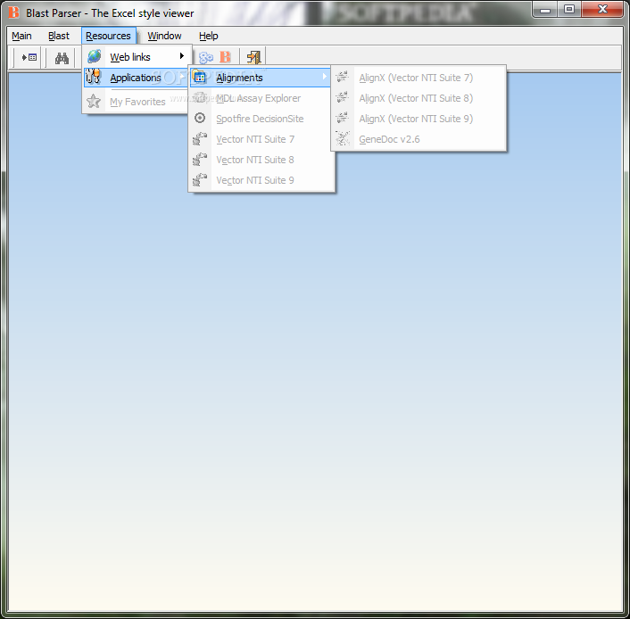Click the globe icon beside Web links

coord(95,56)
